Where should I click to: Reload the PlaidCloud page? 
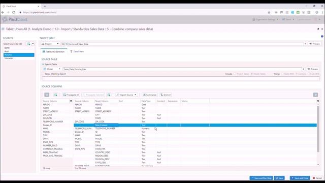click(x=14, y=12)
